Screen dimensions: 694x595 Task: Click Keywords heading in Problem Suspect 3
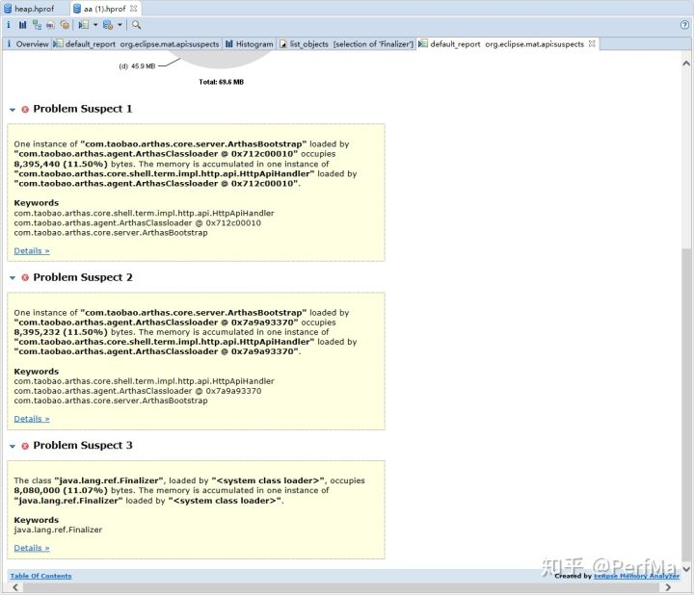coord(37,520)
